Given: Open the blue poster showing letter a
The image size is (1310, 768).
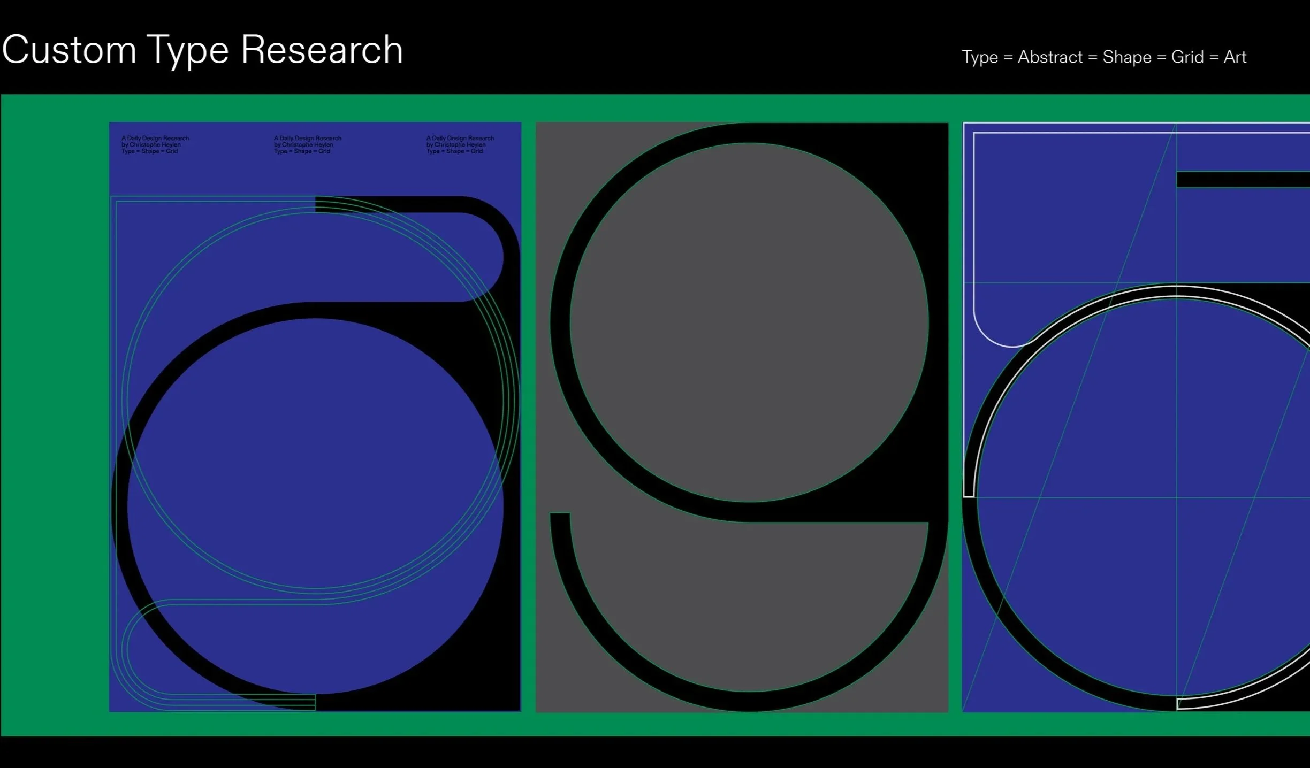Looking at the screenshot, I should click(x=315, y=417).
